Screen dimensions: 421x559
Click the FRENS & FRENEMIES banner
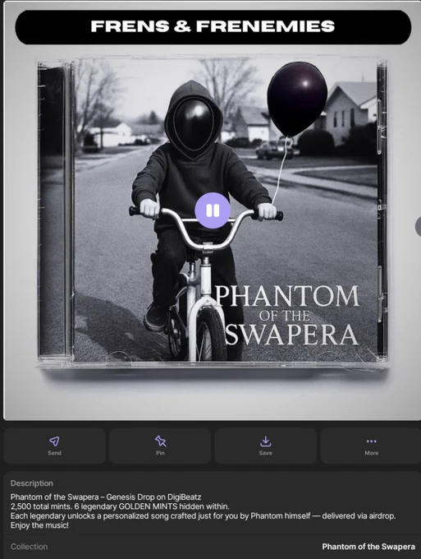click(x=213, y=27)
